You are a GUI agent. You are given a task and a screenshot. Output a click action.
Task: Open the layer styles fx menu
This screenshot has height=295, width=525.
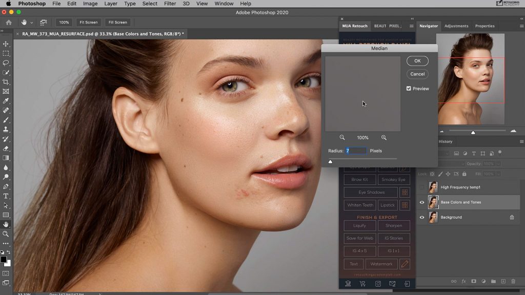tap(463, 281)
